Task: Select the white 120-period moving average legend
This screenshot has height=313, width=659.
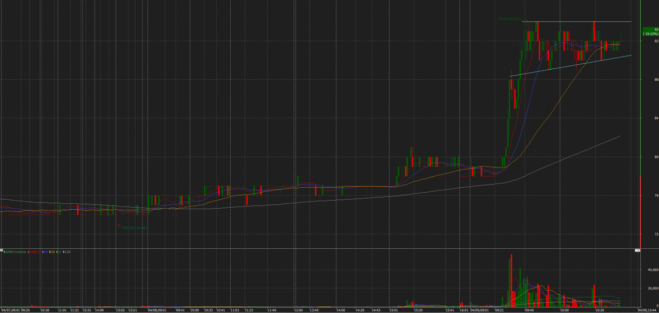Action: 67,251
